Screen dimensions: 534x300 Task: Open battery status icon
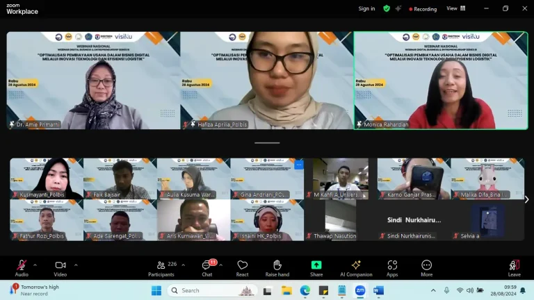click(480, 290)
